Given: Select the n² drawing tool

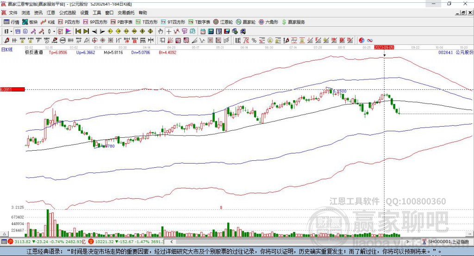Looking at the screenshot, I should pyautogui.click(x=78, y=40).
